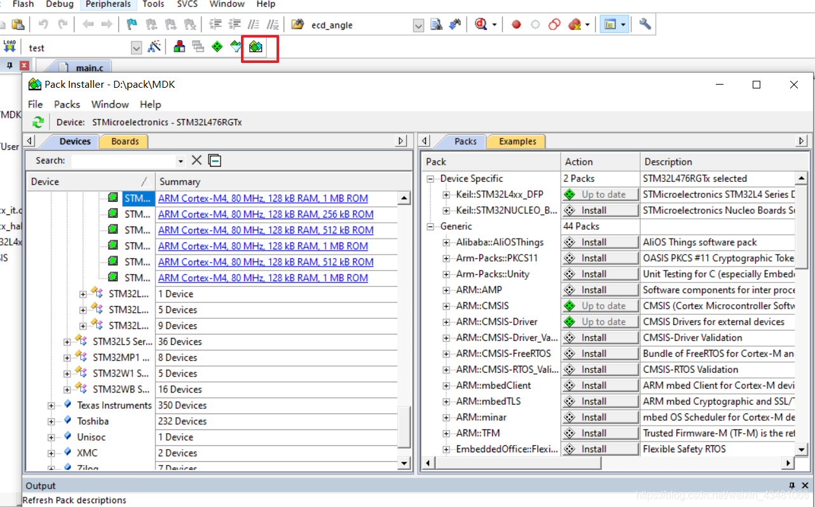Viewport: 815px width, 507px height.
Task: Click the Packs list horizontal scrollbar
Action: 607,462
